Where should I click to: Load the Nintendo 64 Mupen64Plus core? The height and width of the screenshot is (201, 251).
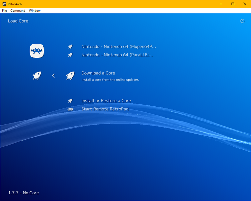[x=118, y=47]
